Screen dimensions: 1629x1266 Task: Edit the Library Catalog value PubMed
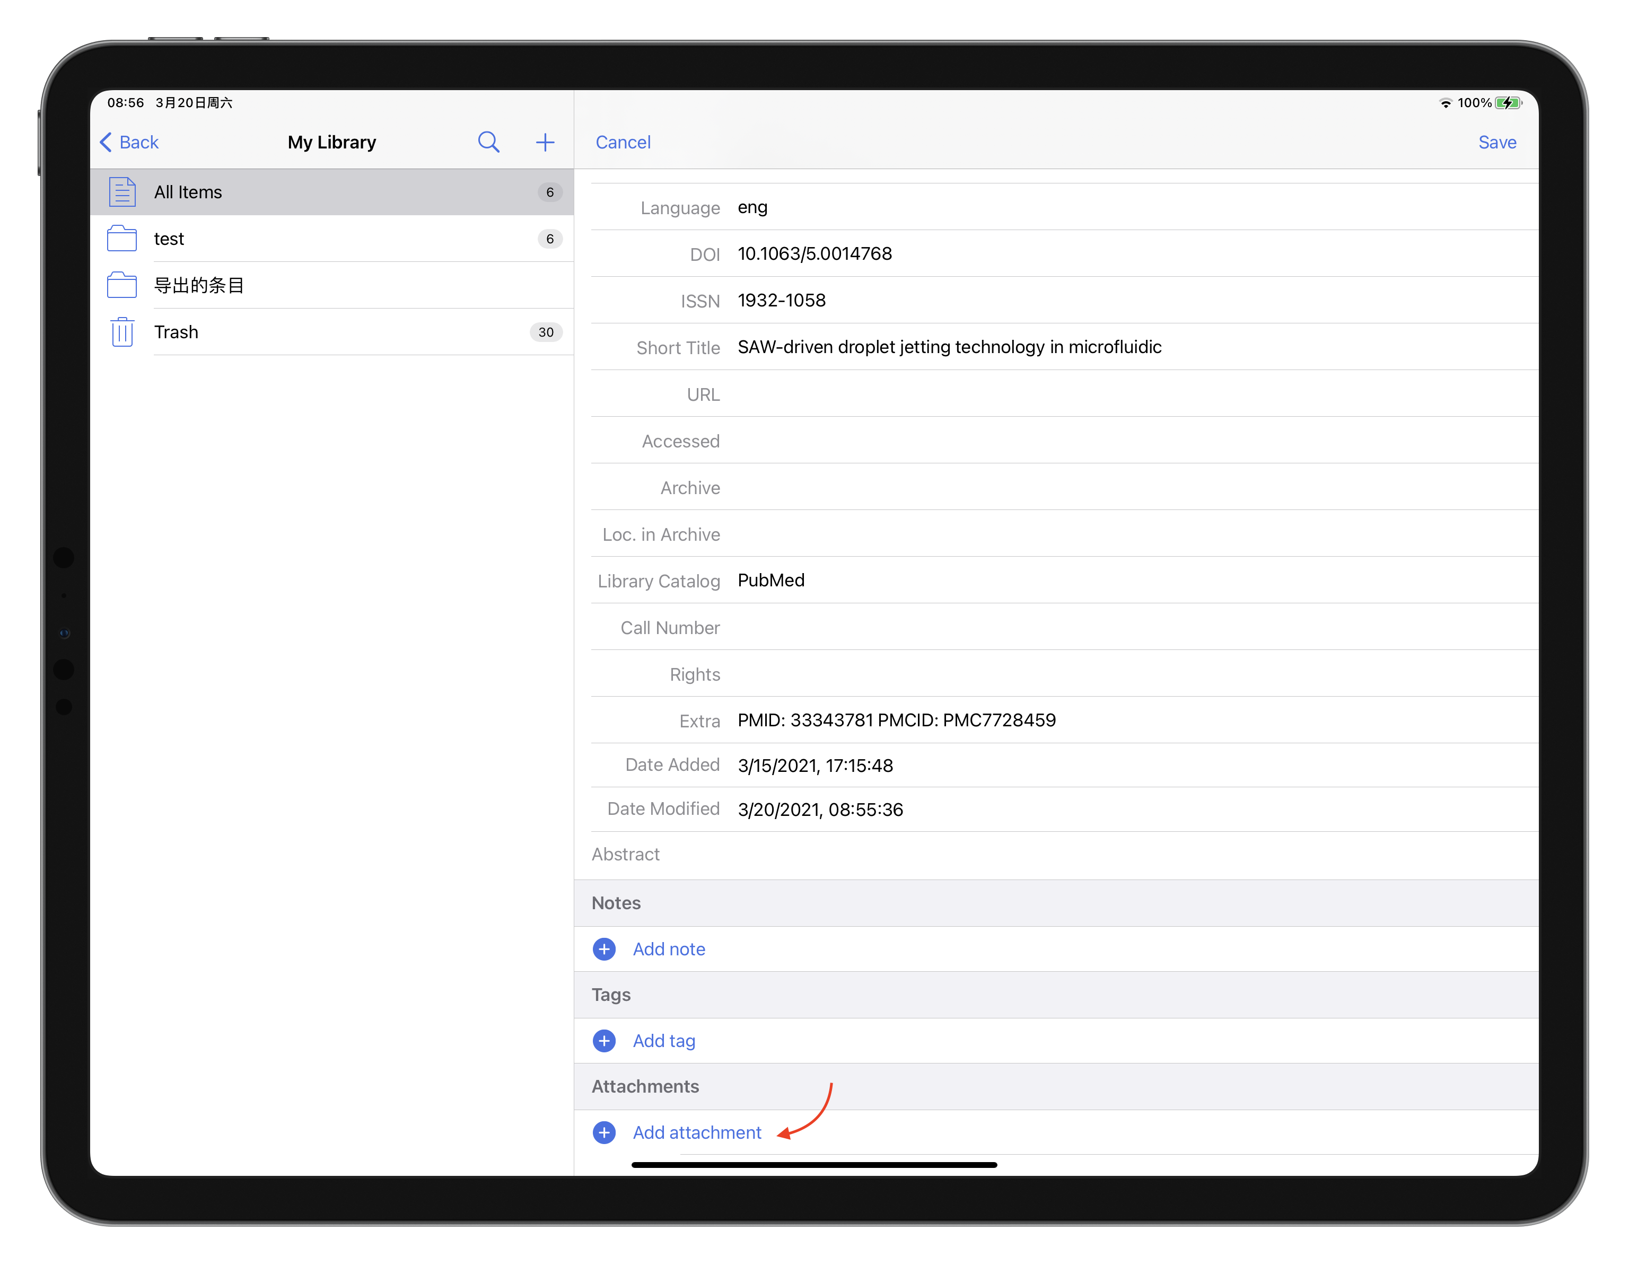tap(771, 581)
